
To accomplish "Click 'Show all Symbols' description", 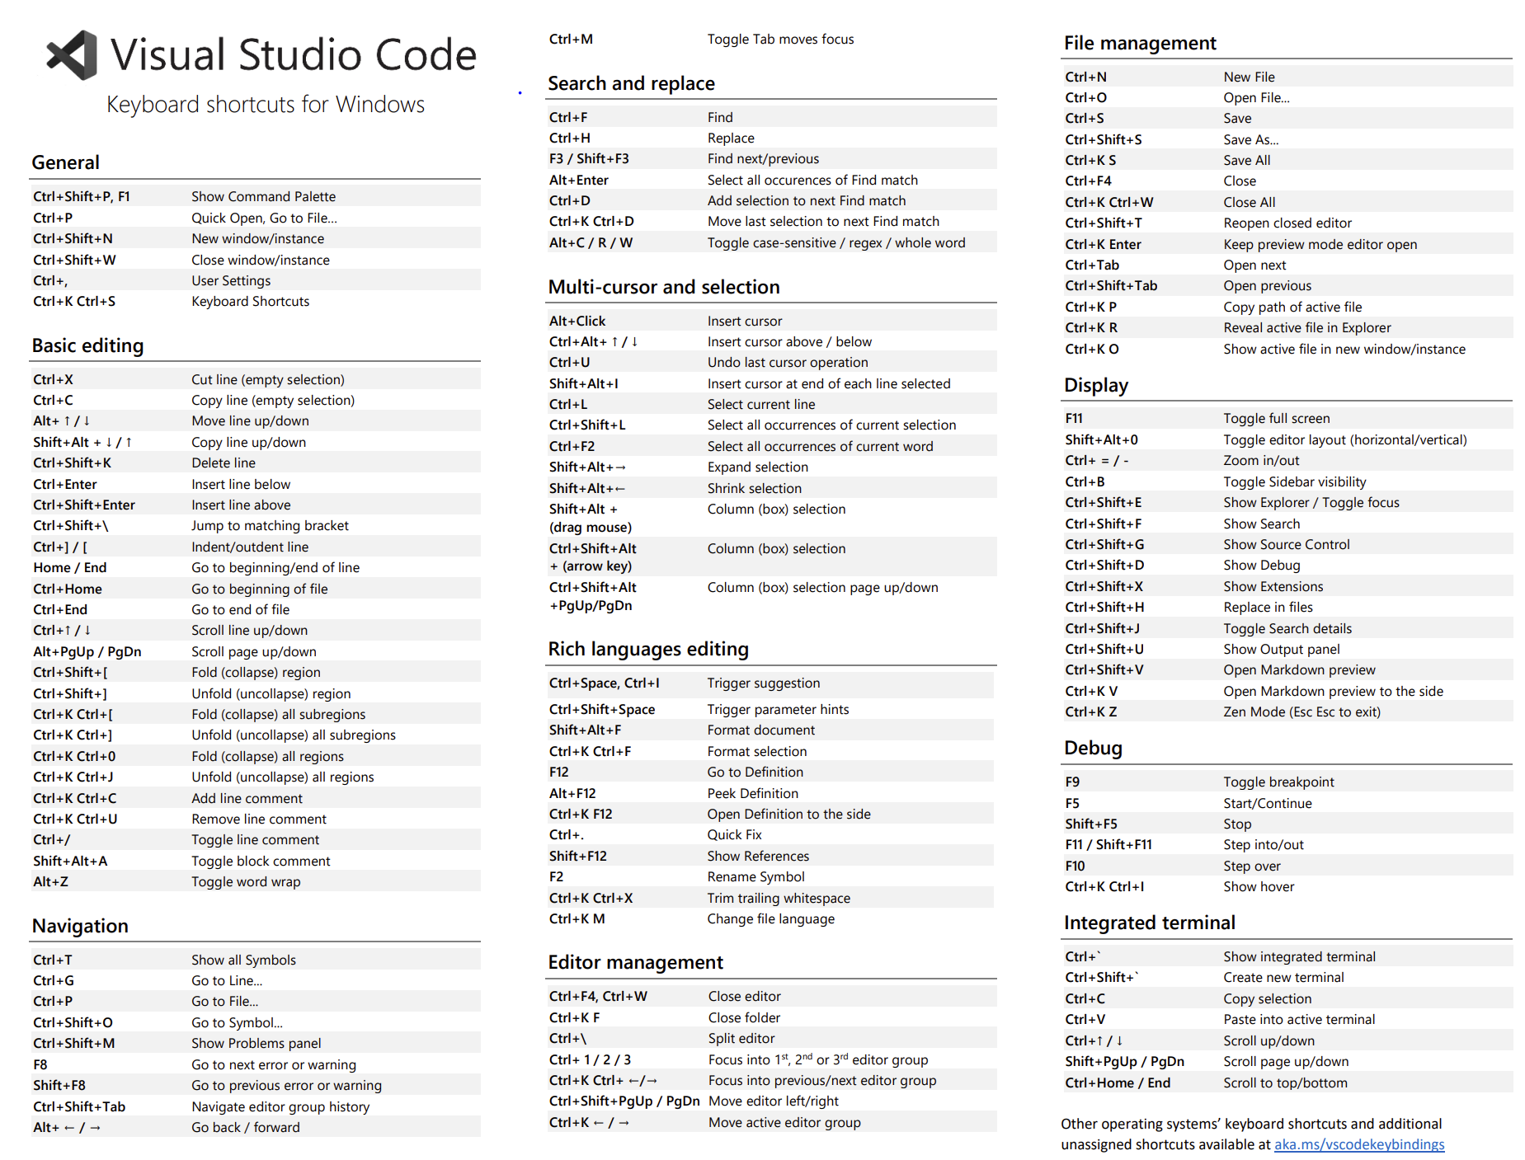I will coord(243,960).
